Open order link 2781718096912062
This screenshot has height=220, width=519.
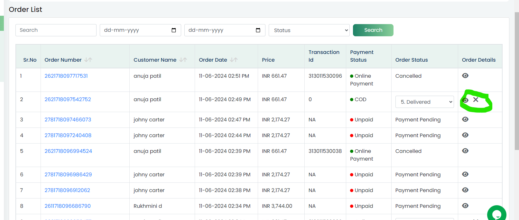67,190
